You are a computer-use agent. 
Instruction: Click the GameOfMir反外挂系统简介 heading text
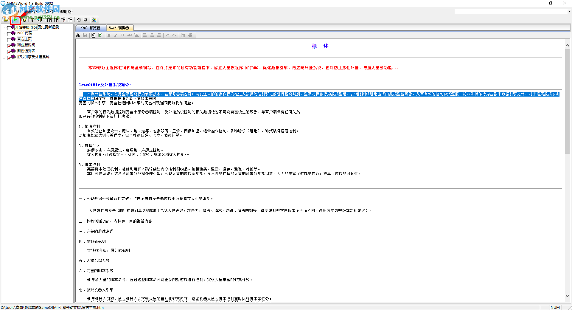pyautogui.click(x=105, y=85)
